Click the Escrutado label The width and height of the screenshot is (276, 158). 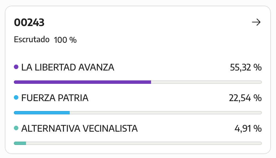[32, 39]
